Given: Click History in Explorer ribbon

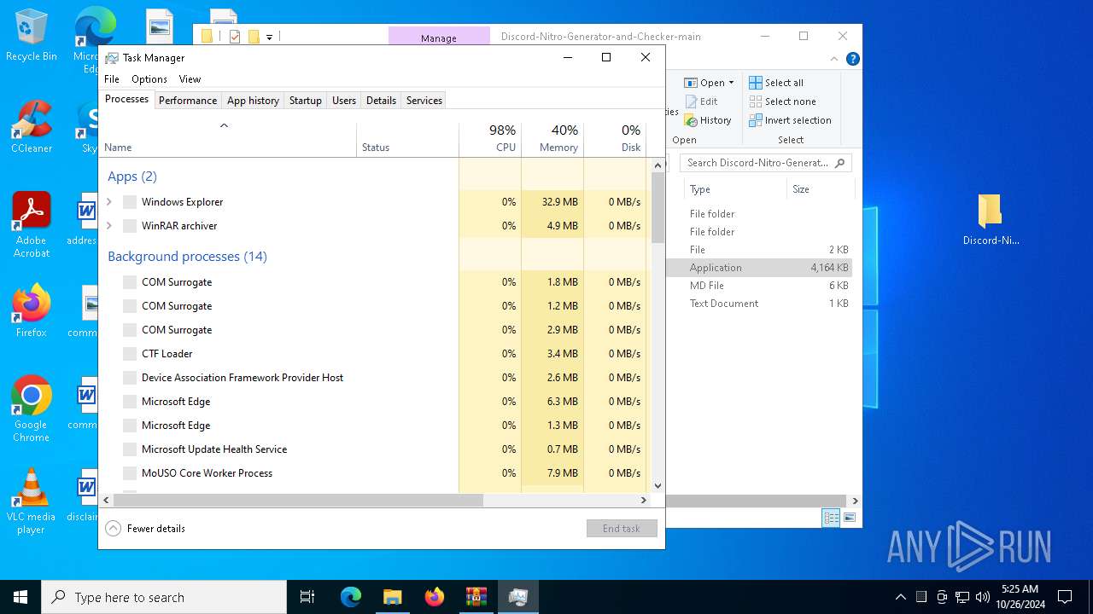Looking at the screenshot, I should tap(708, 120).
